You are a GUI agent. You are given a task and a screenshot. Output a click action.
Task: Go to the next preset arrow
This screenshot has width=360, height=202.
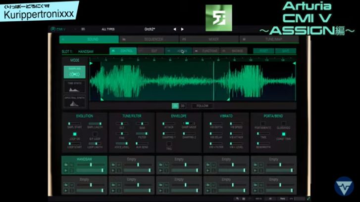pyautogui.click(x=182, y=29)
